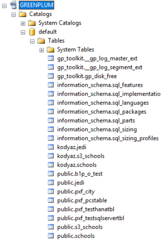
Task: Select public.jedi table name
Action: [71, 183]
